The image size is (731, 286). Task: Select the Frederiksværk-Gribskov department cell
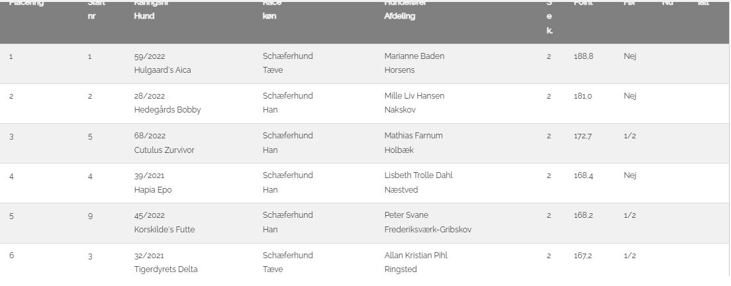tap(428, 230)
